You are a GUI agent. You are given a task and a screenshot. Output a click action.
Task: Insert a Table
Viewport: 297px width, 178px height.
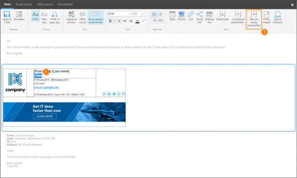[172, 16]
